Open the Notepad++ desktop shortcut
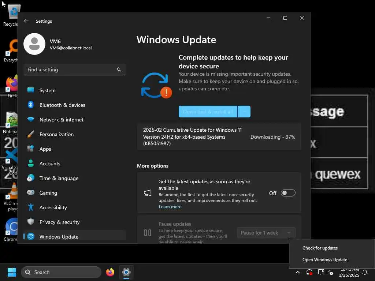Viewport: 375px width, 281px height. tap(11, 123)
